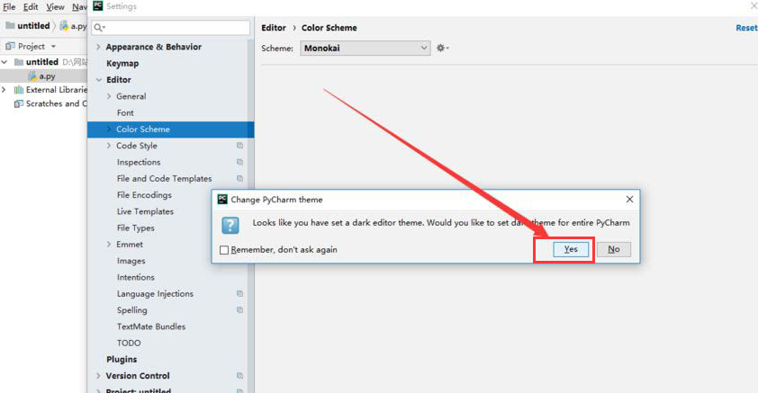This screenshot has height=393, width=758.
Task: Select Images settings
Action: (x=131, y=261)
